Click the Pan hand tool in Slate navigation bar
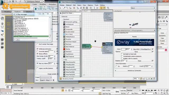This screenshot has height=95, width=169. [141, 79]
